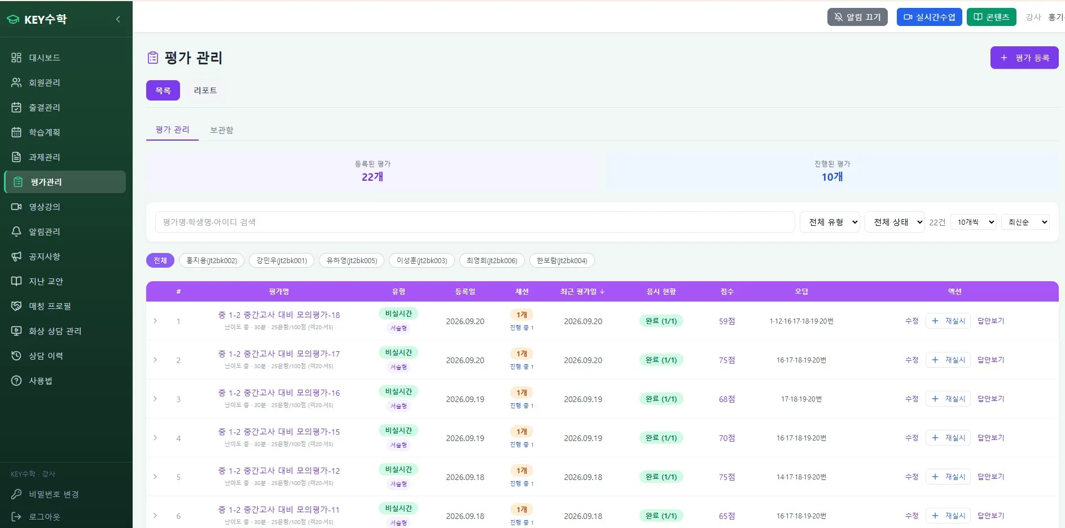The image size is (1065, 528).
Task: Filter by student 한보람(jt2bk004)
Action: tap(562, 260)
